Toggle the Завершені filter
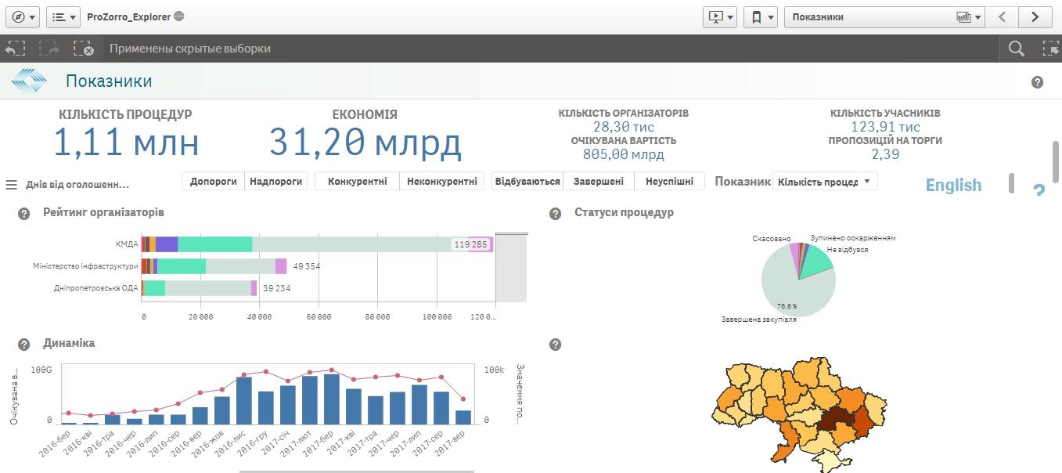 (598, 182)
